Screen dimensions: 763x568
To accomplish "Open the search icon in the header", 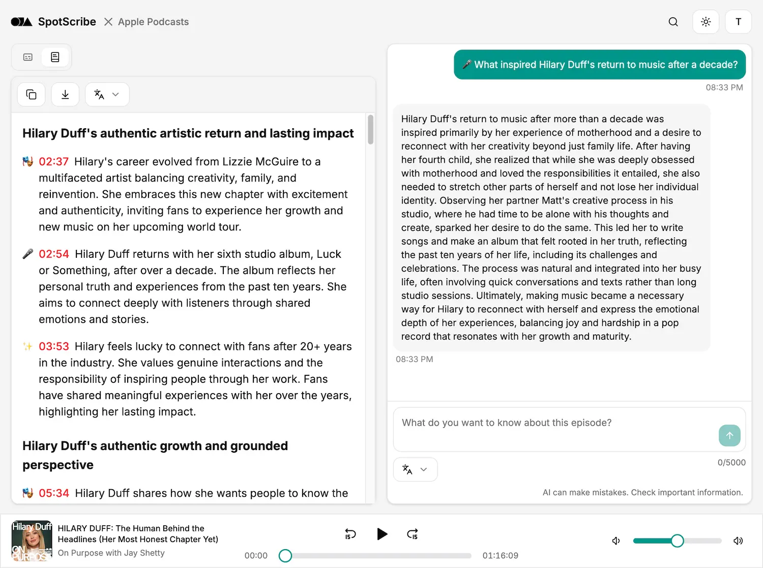I will pos(673,22).
